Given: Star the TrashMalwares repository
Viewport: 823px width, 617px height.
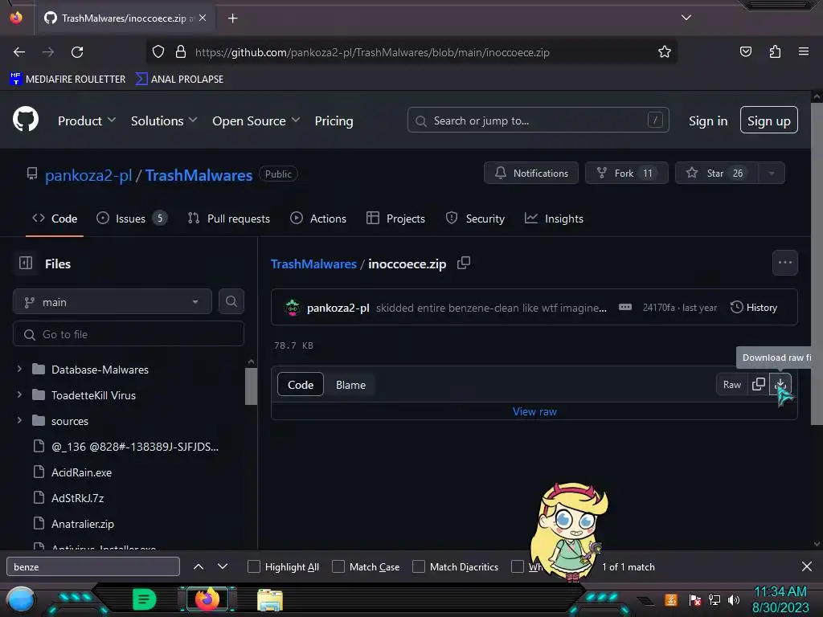Looking at the screenshot, I should tap(716, 174).
